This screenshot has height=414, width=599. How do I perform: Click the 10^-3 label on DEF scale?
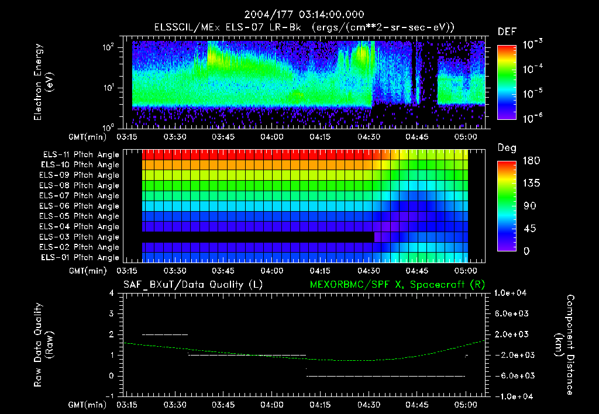point(532,44)
